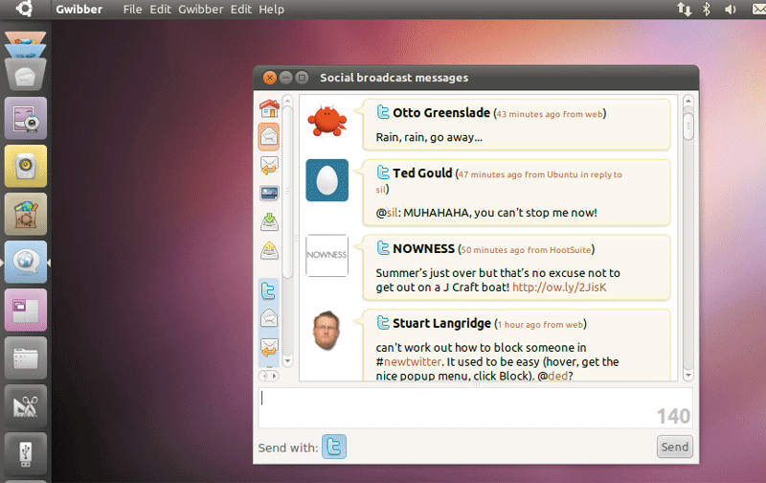
Task: Open the green-arrow Private inbox icon
Action: [x=269, y=222]
